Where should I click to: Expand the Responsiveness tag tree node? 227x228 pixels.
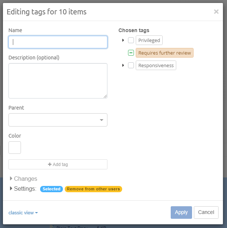click(123, 65)
